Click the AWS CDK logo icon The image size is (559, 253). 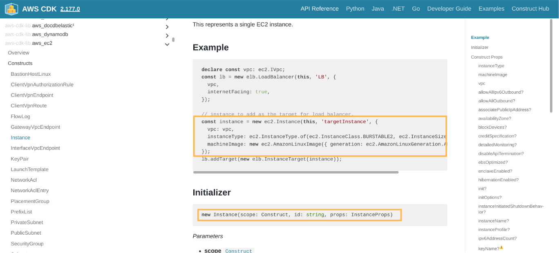tap(11, 9)
